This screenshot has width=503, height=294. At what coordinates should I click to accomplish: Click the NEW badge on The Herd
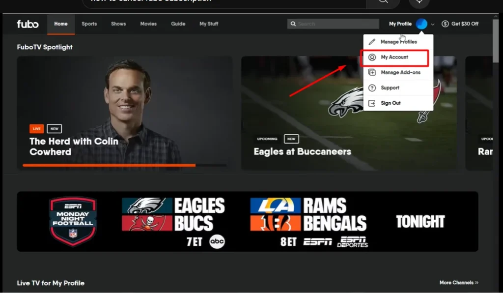click(x=54, y=129)
